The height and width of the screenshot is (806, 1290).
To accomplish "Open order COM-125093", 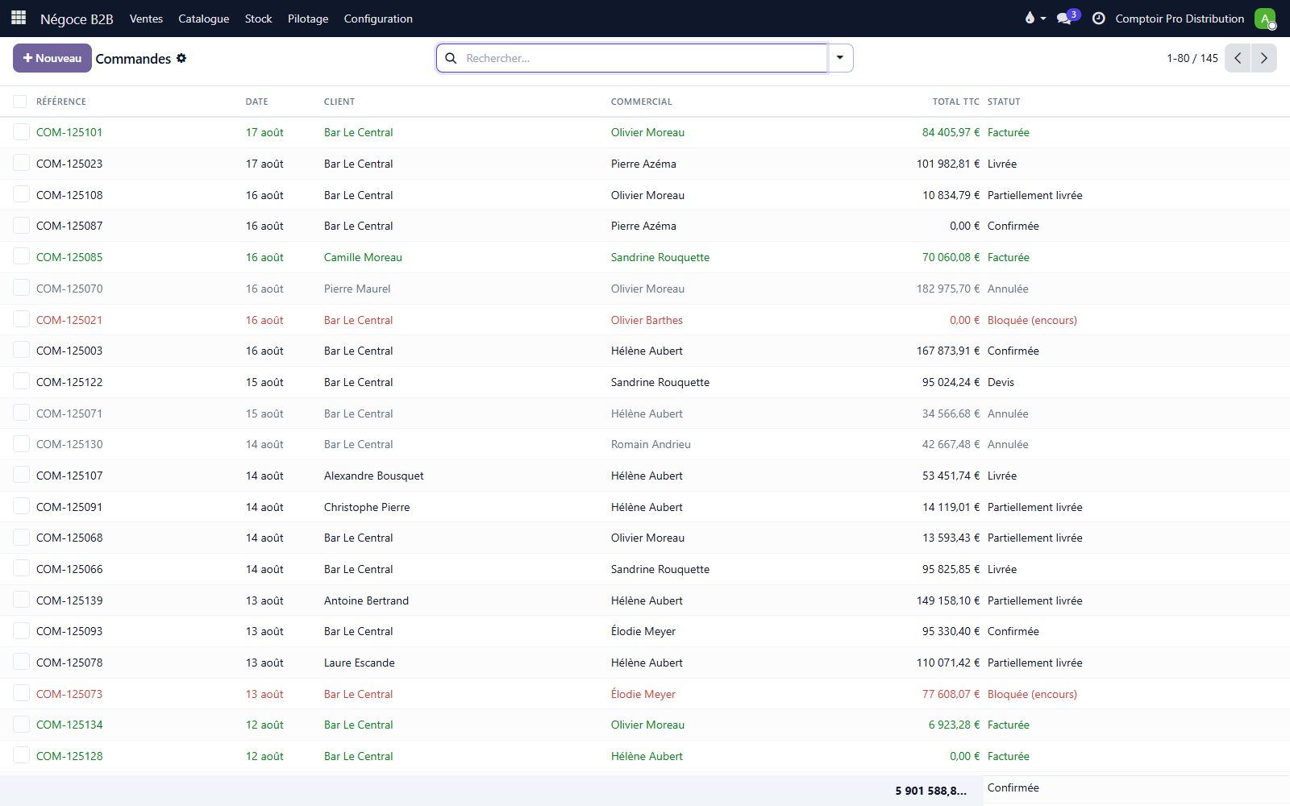I will (69, 631).
